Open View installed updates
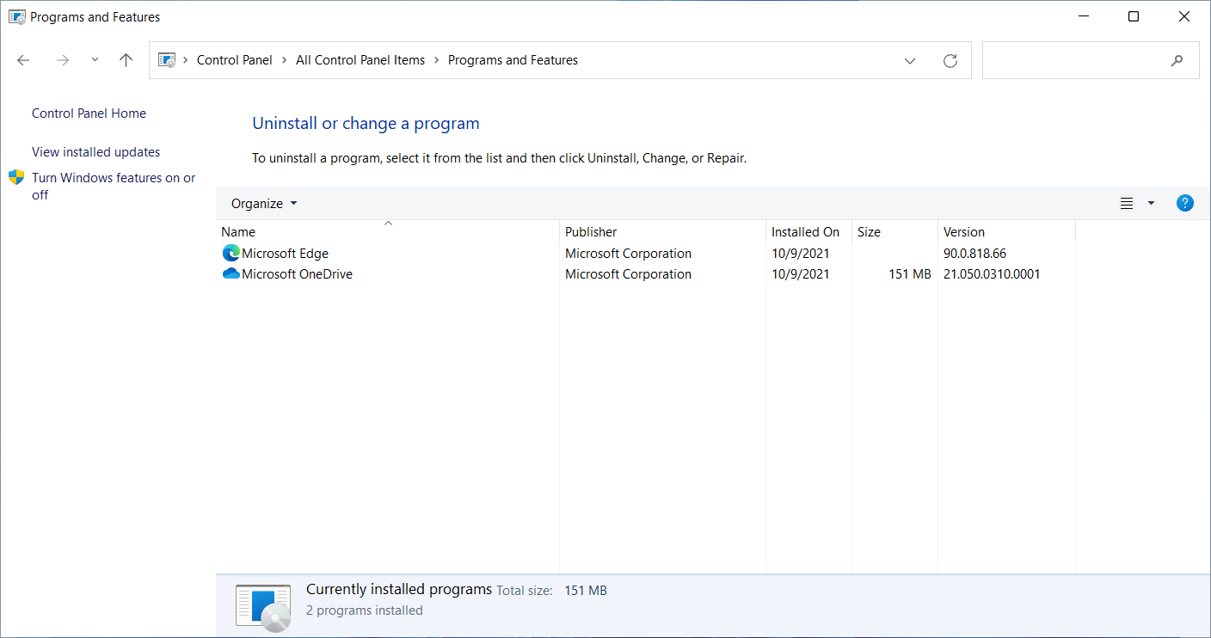Image resolution: width=1211 pixels, height=638 pixels. pos(95,151)
